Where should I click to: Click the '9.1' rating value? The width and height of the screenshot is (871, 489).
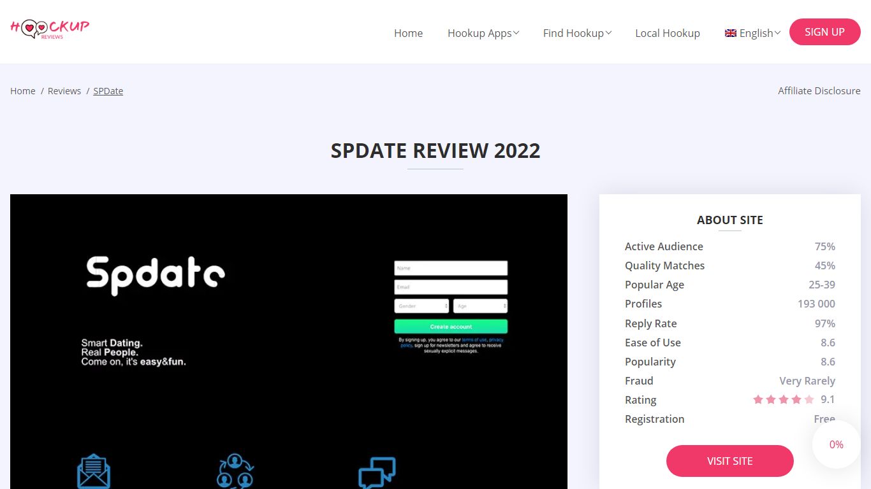(828, 400)
